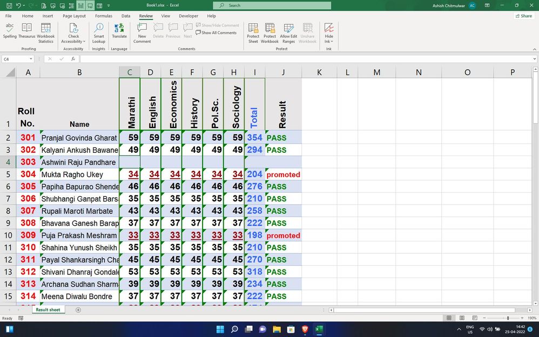Open the Name Box dropdown arrow
The width and height of the screenshot is (539, 337).
[31, 59]
